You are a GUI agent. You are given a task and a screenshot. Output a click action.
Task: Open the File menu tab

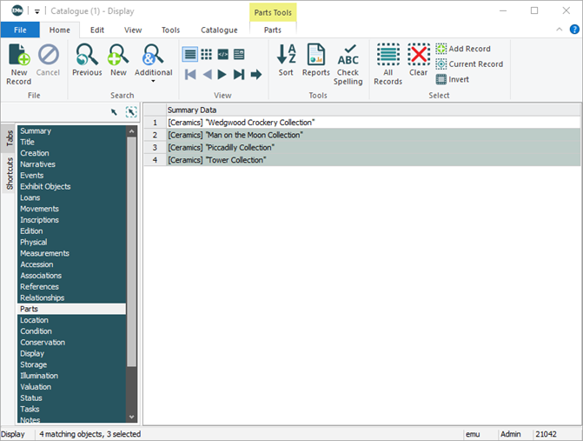20,30
